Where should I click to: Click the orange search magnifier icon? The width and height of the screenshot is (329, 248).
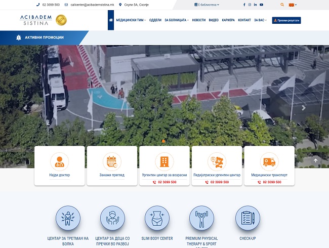[282, 5]
